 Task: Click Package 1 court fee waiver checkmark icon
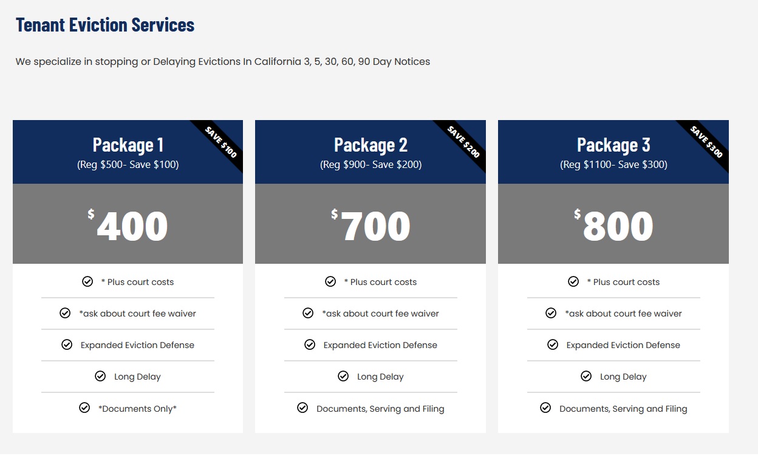[x=65, y=313]
